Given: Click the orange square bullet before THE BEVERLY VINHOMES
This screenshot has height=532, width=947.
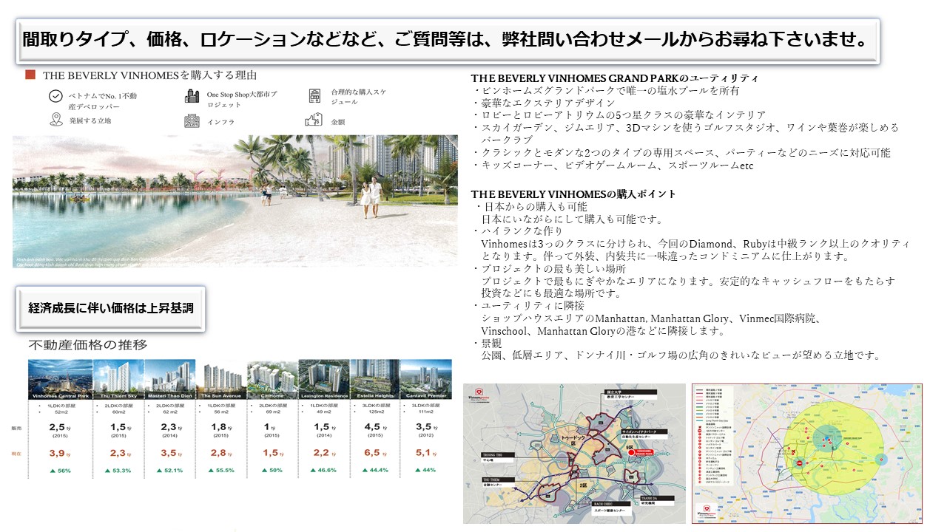Looking at the screenshot, I should (x=30, y=75).
